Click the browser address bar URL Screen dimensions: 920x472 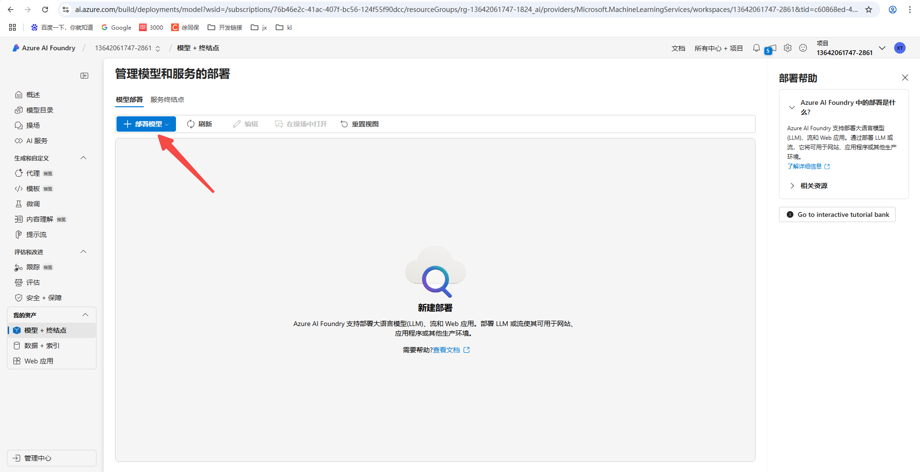point(466,10)
